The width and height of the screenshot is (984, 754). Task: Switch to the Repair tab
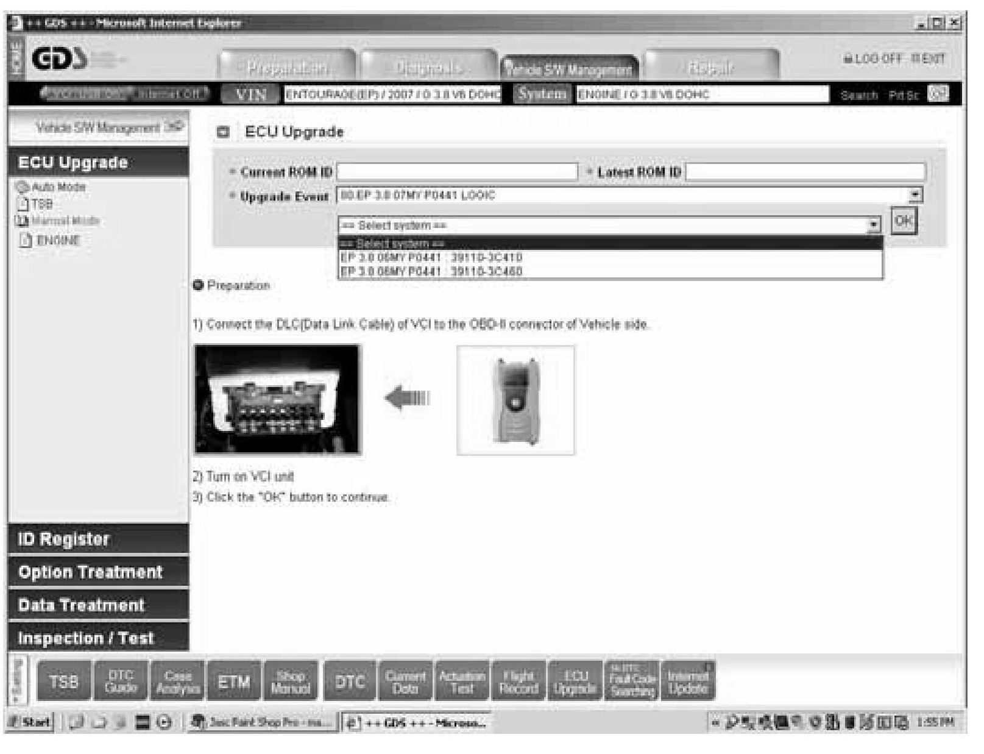tap(711, 66)
